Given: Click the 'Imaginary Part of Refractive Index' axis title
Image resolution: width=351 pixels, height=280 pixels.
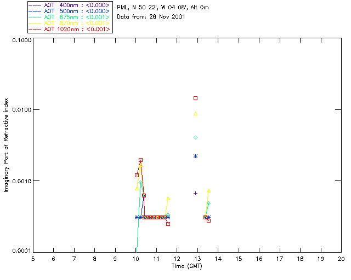Looking at the screenshot, I should (x=6, y=145).
